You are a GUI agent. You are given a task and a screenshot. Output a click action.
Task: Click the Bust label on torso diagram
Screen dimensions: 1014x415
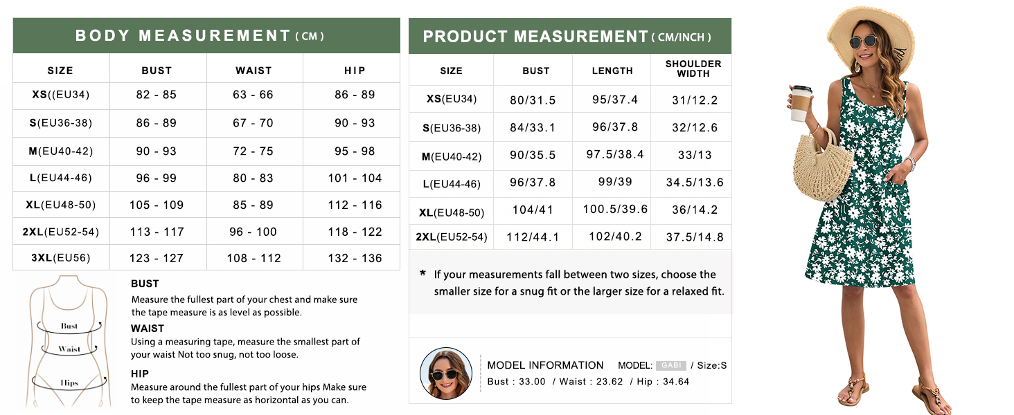(x=69, y=326)
